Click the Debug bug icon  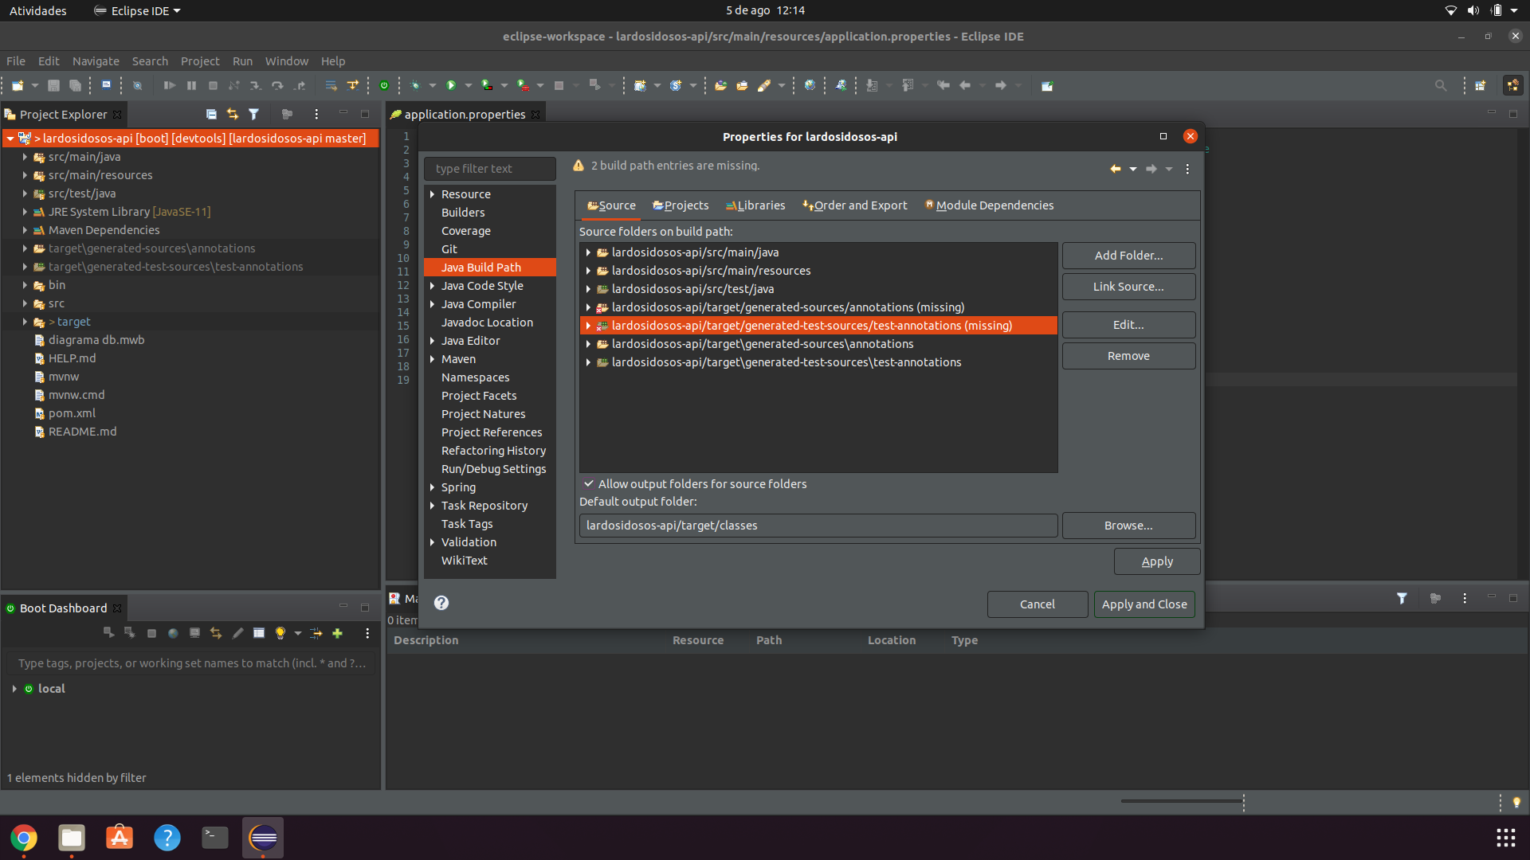(x=414, y=85)
